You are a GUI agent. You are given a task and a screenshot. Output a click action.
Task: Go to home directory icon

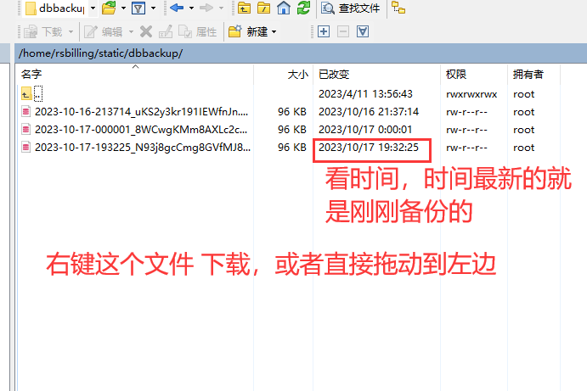(x=284, y=9)
